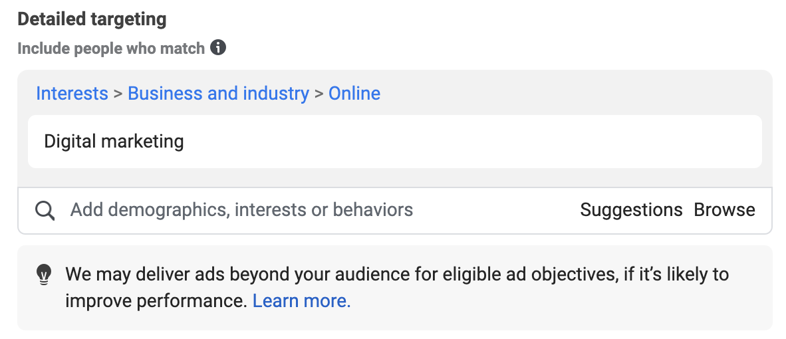Open the Browse targeting menu

tap(724, 210)
